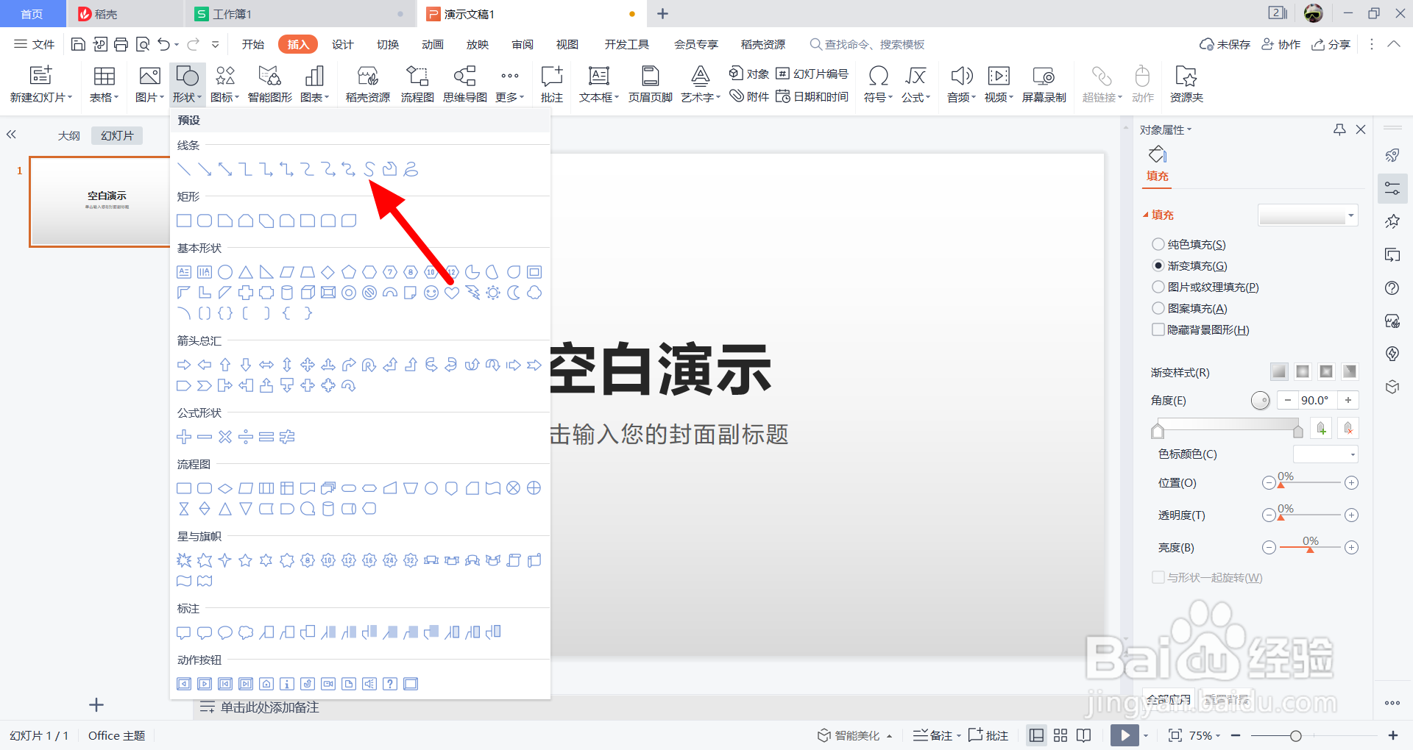The image size is (1413, 750).
Task: Open the 更多 more dropdown
Action: [x=509, y=84]
